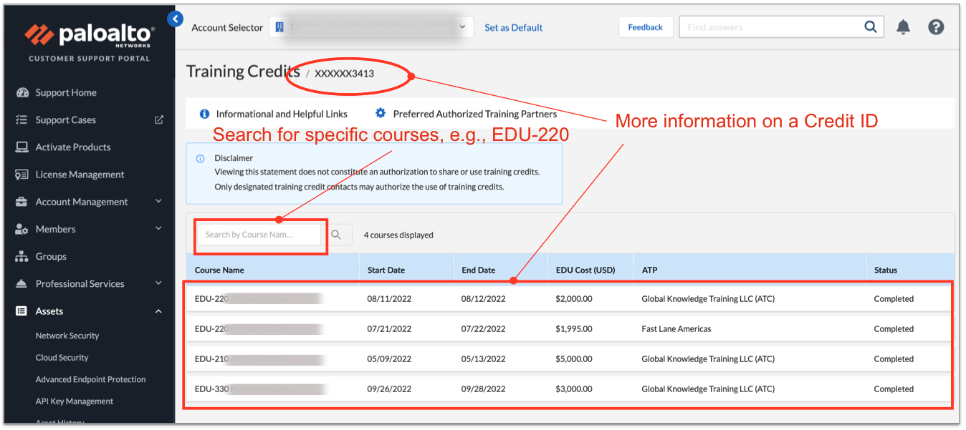Click the Groups hierarchy icon
The height and width of the screenshot is (430, 966).
point(21,256)
